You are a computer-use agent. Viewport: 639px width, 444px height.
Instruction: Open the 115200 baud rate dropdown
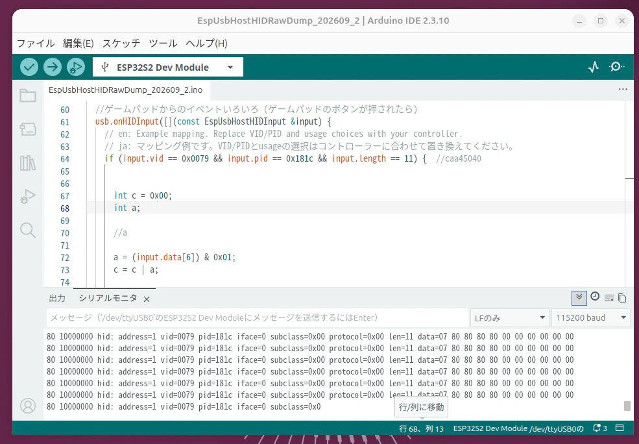[x=590, y=317]
